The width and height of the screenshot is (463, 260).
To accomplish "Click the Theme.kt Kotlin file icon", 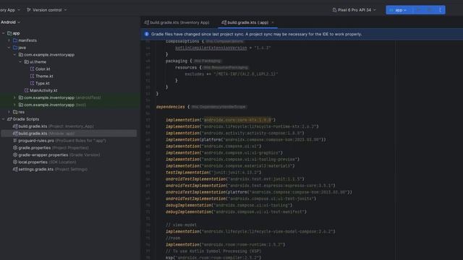I will tap(32, 76).
